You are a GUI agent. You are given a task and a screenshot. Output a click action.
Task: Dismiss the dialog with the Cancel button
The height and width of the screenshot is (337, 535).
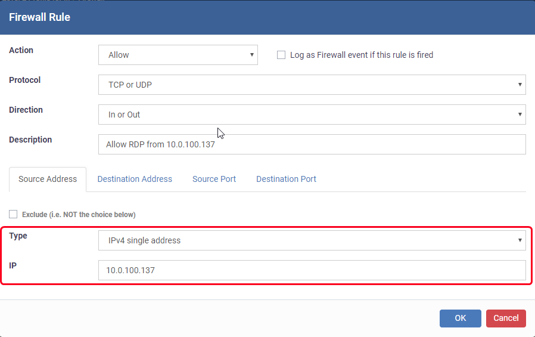coord(506,319)
